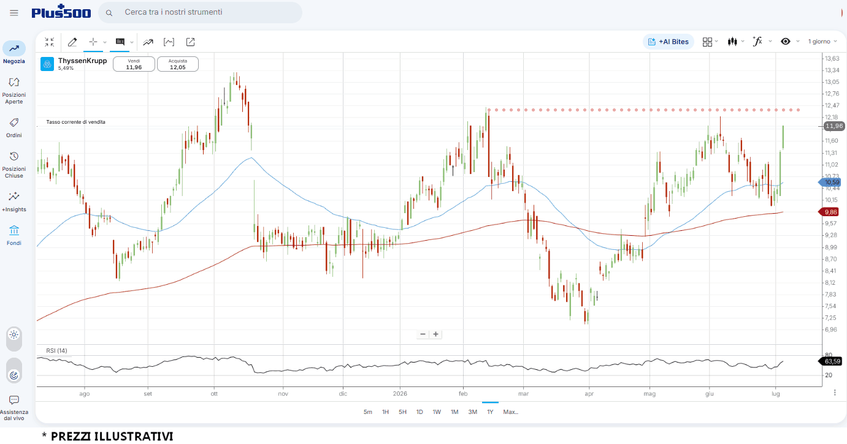Collapse the chart from fullscreen
Viewport: 847px width, 444px height.
click(50, 42)
